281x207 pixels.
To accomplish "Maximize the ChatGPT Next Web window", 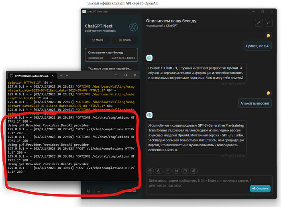I will tap(263, 12).
